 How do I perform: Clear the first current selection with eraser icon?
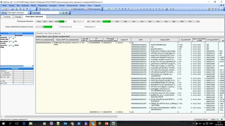(9, 37)
